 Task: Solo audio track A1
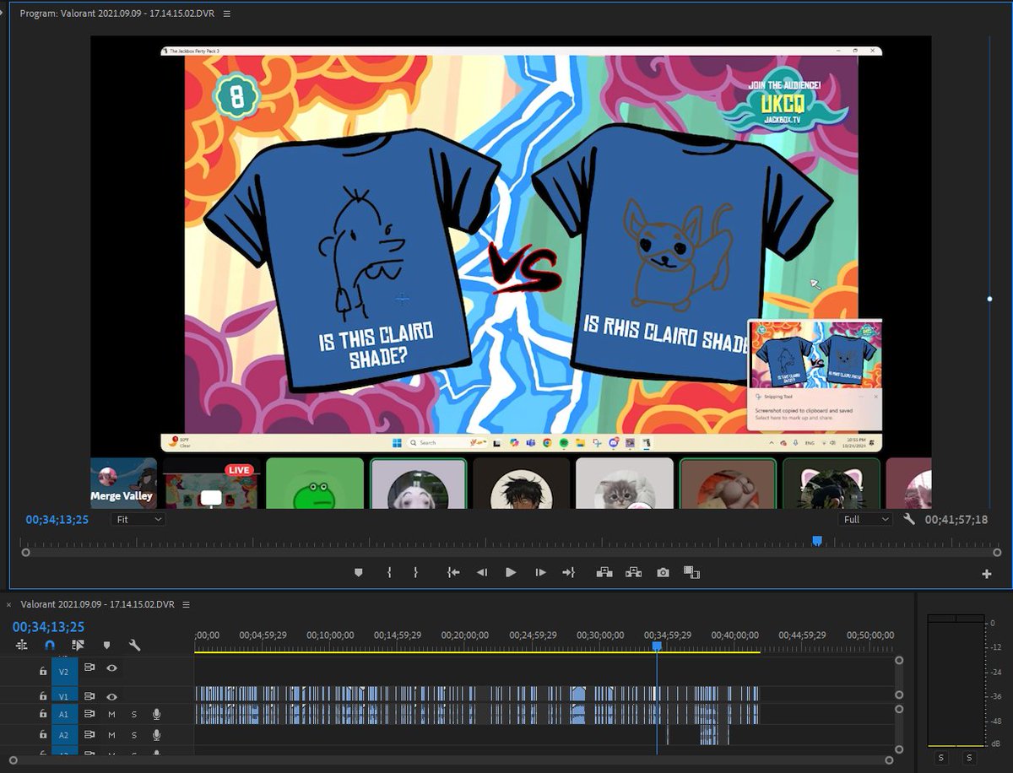[133, 714]
